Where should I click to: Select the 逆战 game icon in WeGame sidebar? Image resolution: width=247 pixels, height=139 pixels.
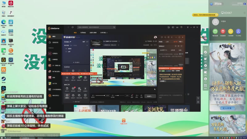tap(50, 78)
